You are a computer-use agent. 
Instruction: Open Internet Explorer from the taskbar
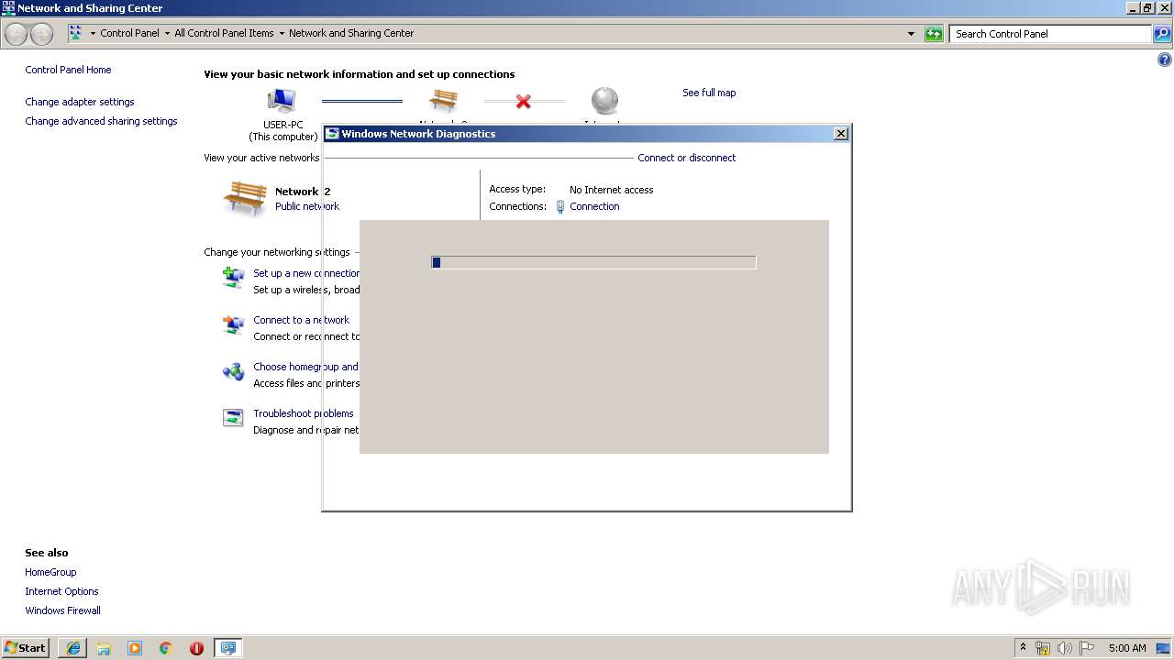pyautogui.click(x=73, y=648)
